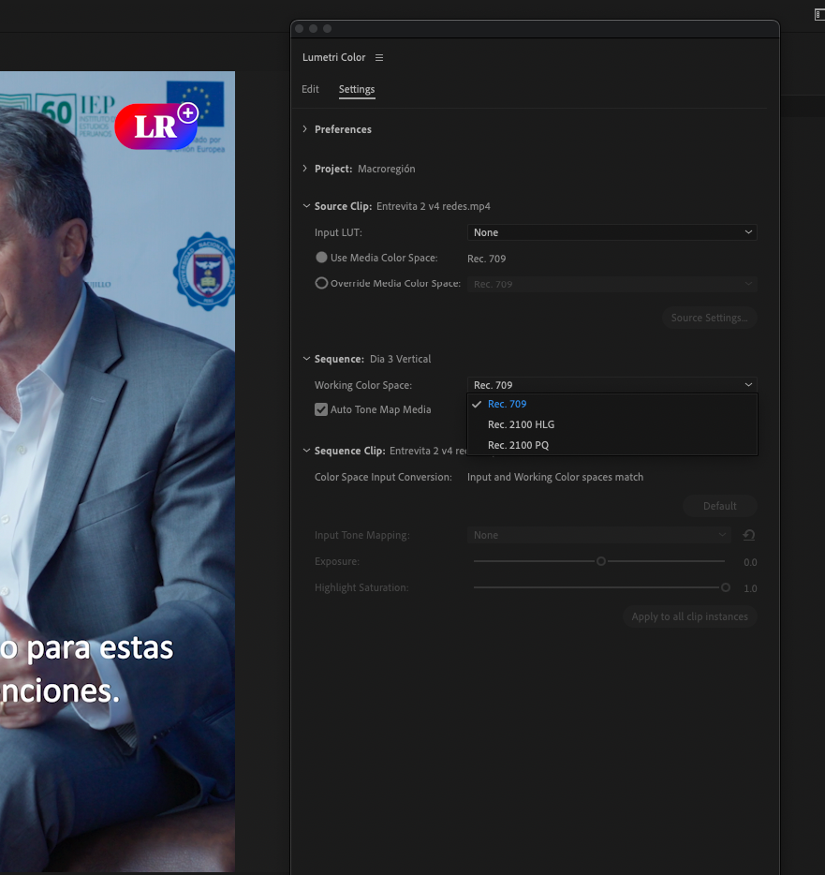Collapse the Source Clip section
This screenshot has height=875, width=825.
coord(306,206)
